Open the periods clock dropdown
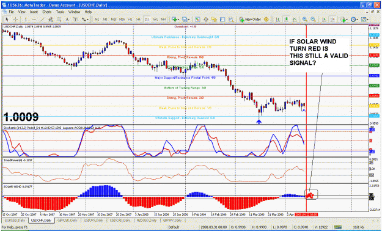This screenshot has width=382, height=231. click(x=354, y=20)
